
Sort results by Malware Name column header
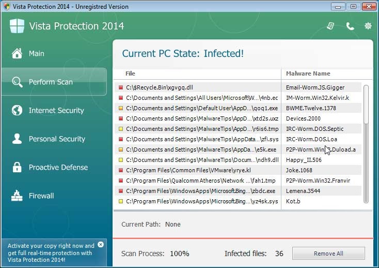[x=308, y=73]
